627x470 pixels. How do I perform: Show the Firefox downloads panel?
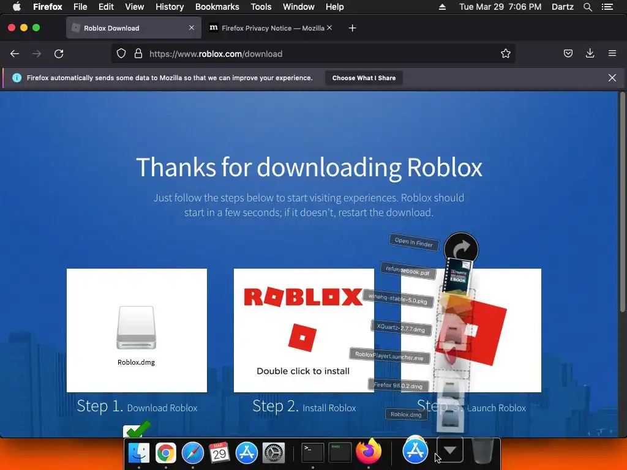pyautogui.click(x=590, y=54)
